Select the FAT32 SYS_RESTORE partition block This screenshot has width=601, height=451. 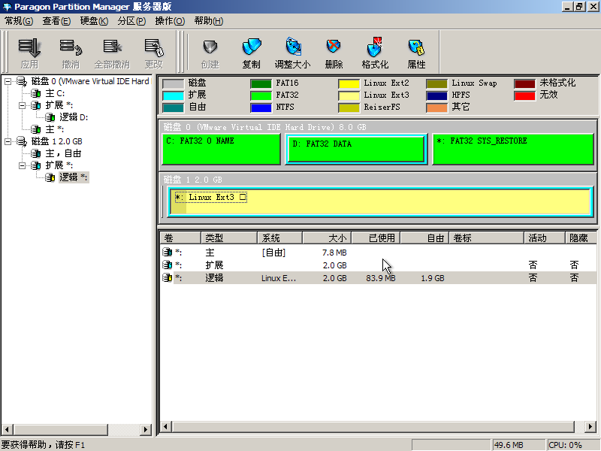point(513,149)
